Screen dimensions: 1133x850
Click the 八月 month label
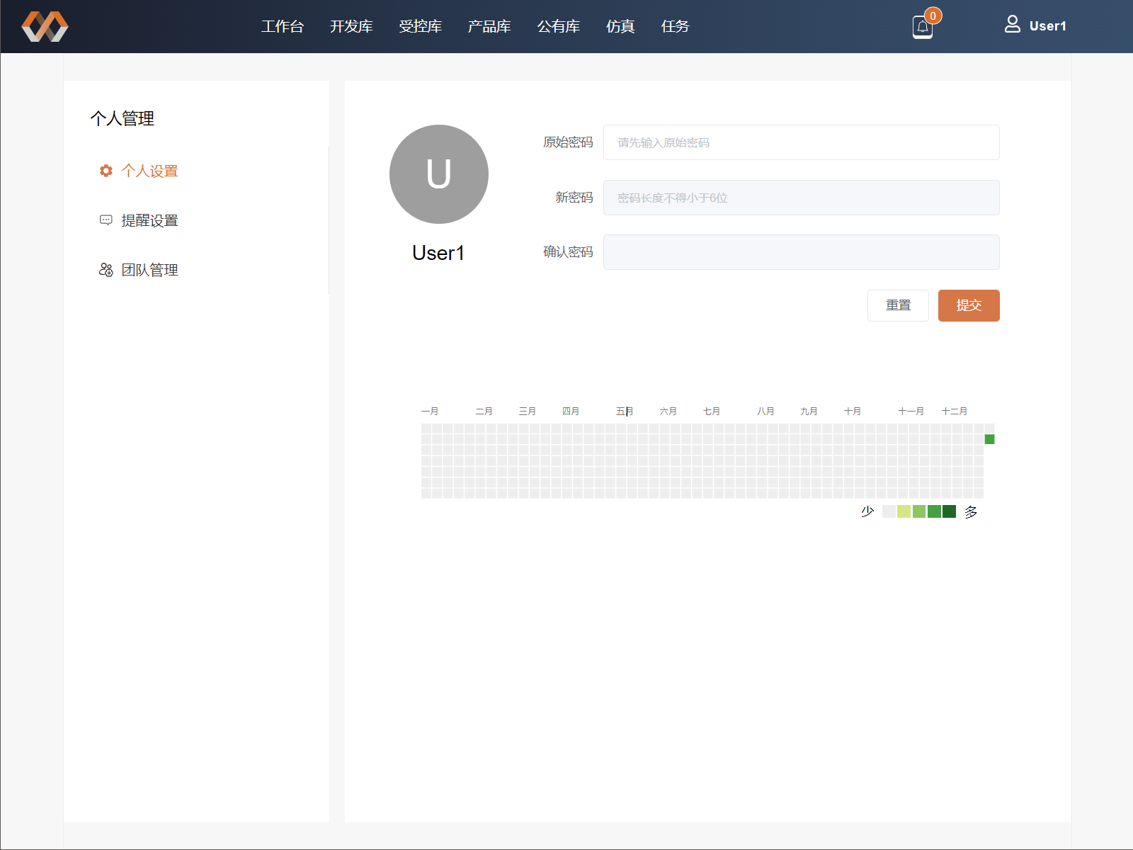(765, 411)
